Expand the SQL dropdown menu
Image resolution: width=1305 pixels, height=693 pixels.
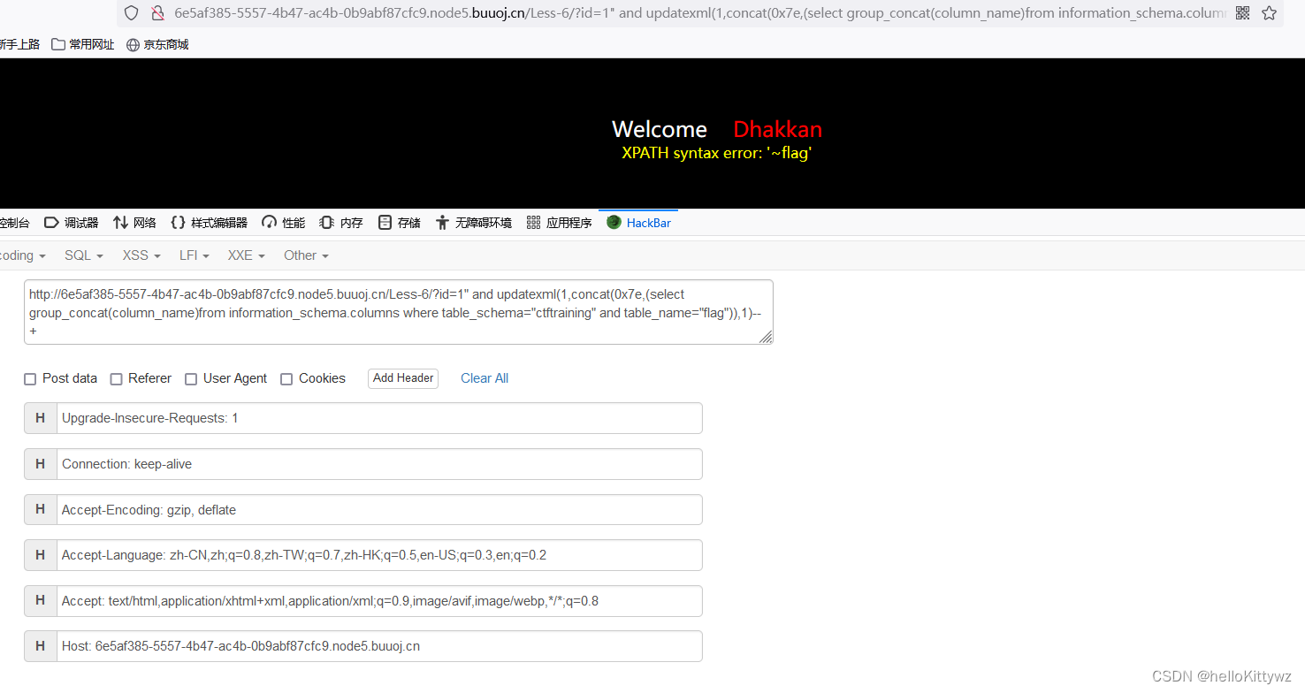point(84,255)
